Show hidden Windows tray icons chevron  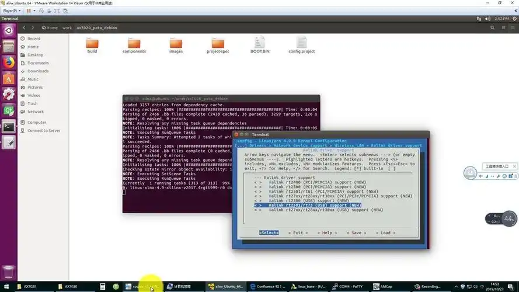coord(456,287)
